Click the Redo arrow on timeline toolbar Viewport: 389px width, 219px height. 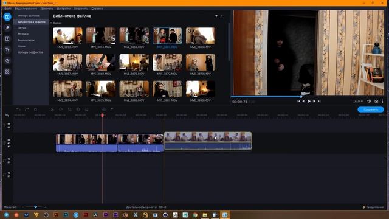click(x=27, y=109)
